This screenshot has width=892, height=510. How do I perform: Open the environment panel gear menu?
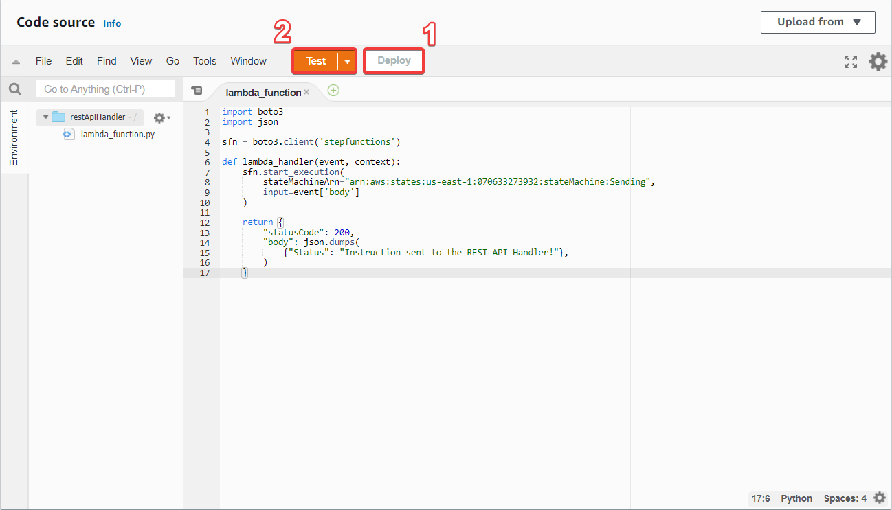pos(161,118)
